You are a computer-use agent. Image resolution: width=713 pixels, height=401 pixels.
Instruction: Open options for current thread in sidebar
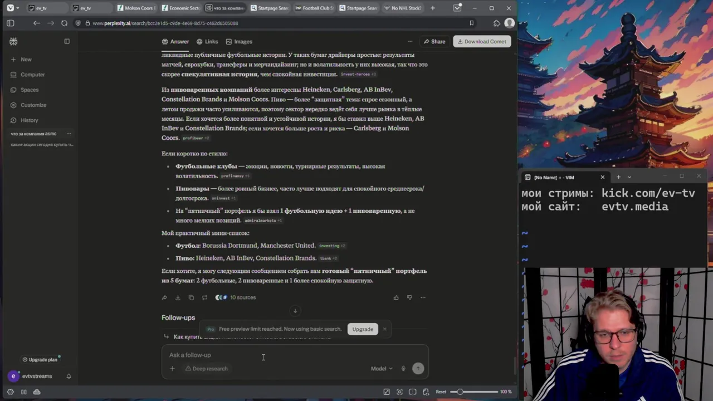(x=69, y=134)
